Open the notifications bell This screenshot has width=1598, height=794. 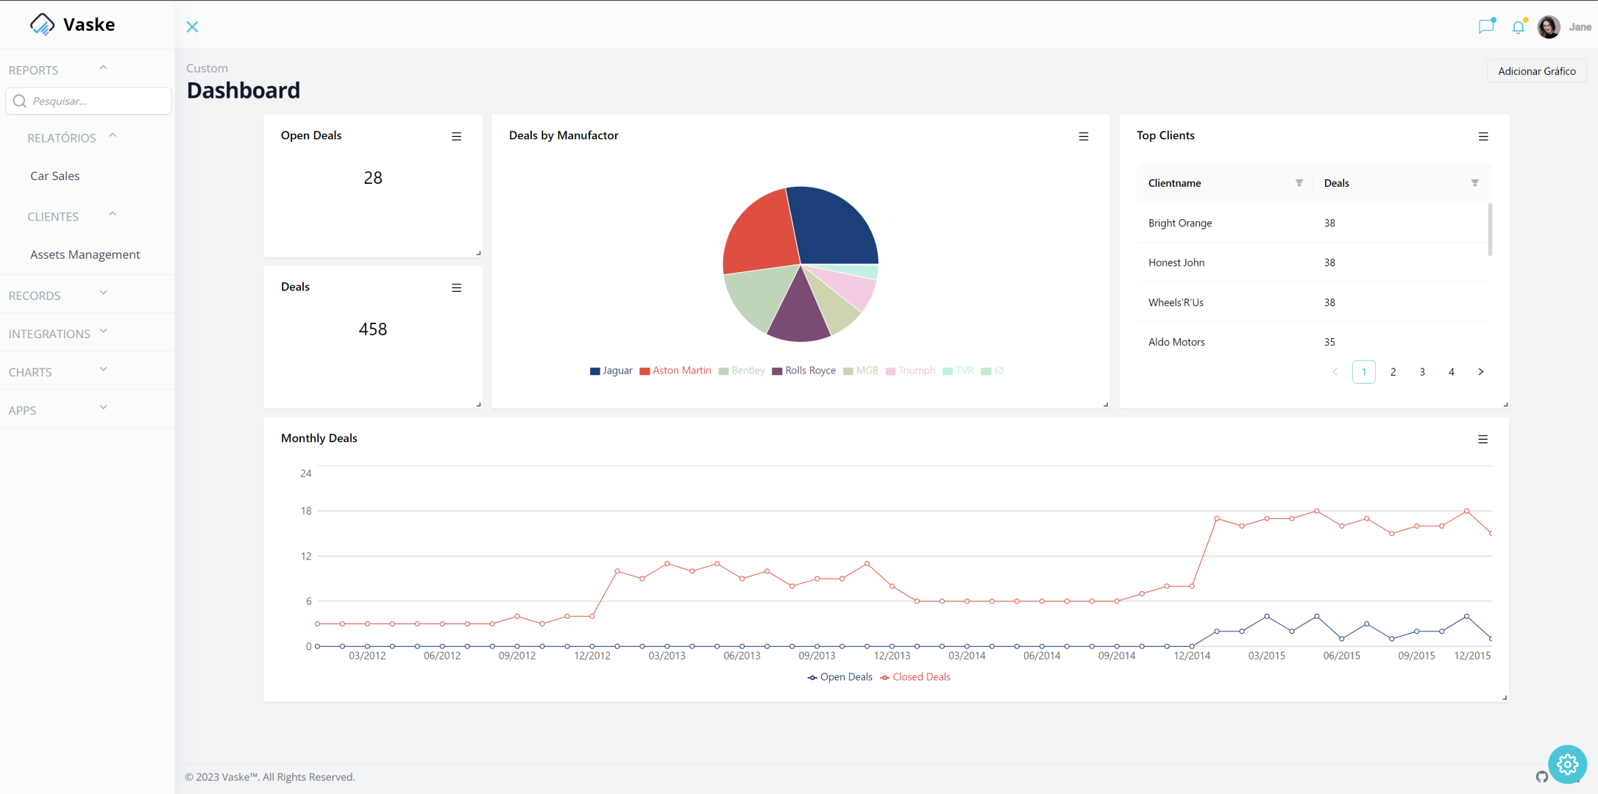1518,27
